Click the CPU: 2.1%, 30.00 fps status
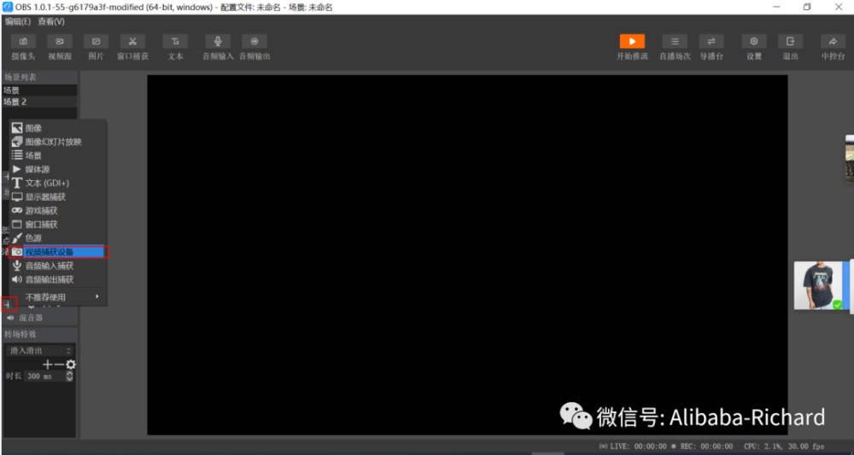This screenshot has width=854, height=455. (784, 446)
